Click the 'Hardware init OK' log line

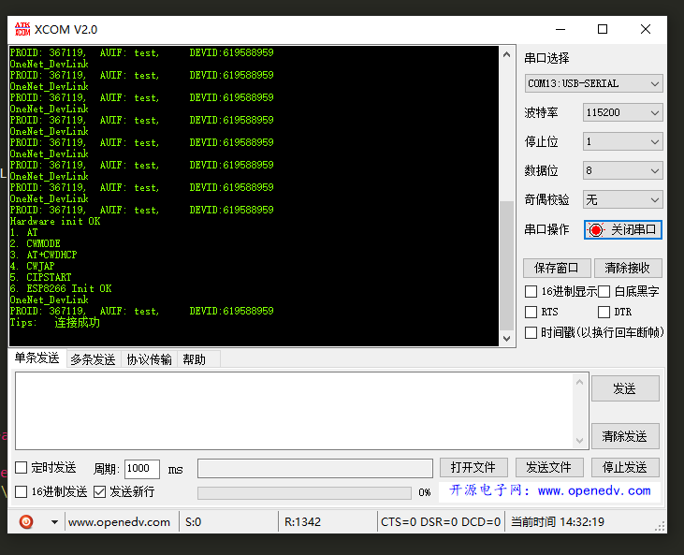click(55, 221)
